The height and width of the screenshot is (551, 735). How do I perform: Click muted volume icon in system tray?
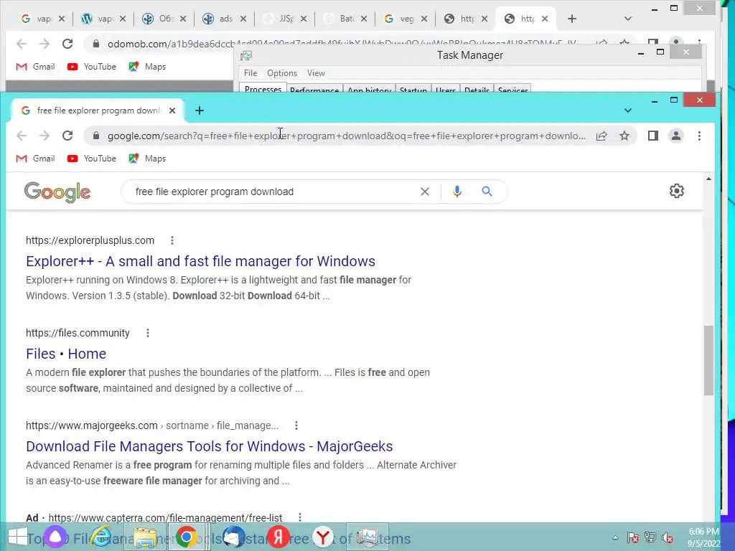click(668, 537)
